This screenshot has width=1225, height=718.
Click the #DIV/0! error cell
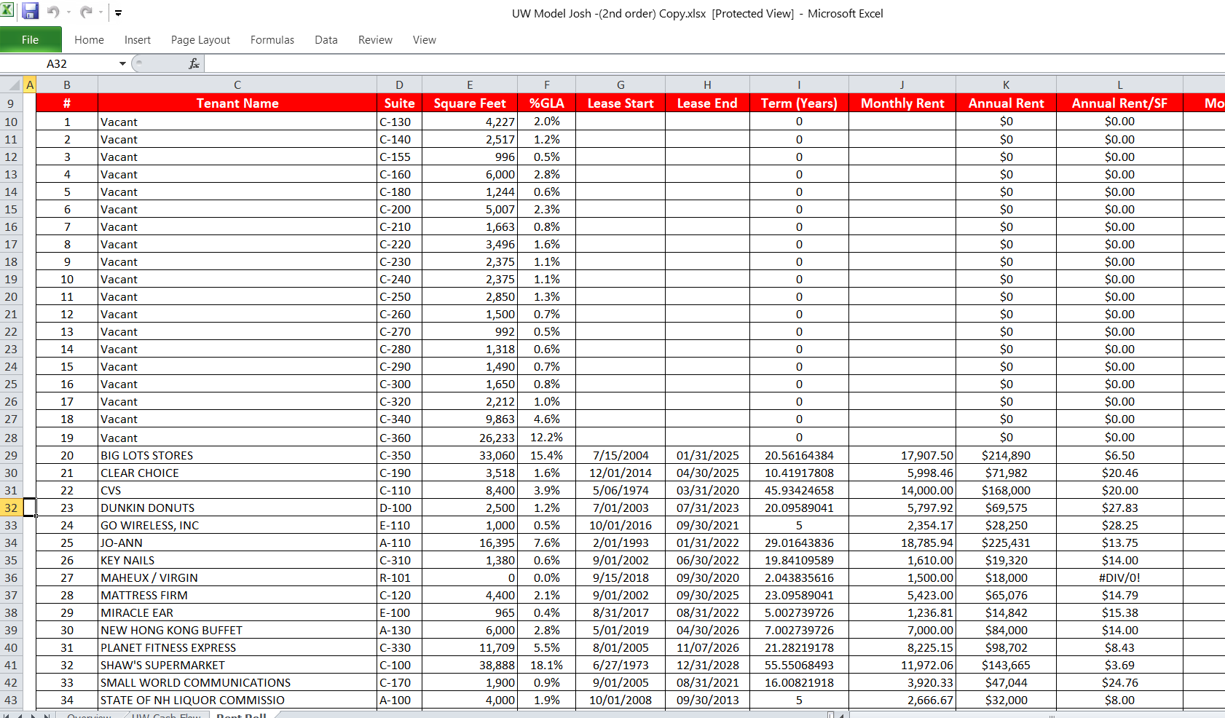tap(1119, 577)
